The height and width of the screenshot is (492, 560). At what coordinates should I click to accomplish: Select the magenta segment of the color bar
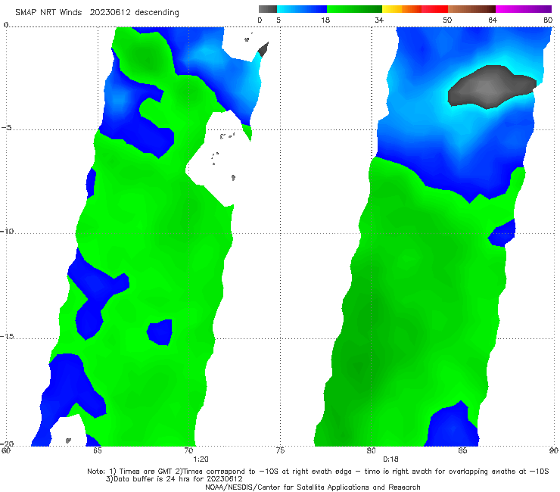coord(524,9)
